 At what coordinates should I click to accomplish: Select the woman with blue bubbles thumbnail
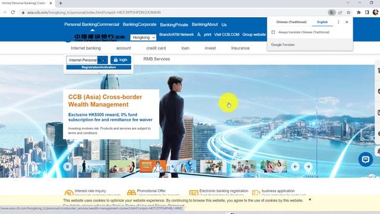[x=183, y=166]
